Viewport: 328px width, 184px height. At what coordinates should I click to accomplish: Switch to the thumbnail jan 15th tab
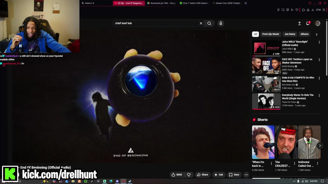click(x=161, y=3)
